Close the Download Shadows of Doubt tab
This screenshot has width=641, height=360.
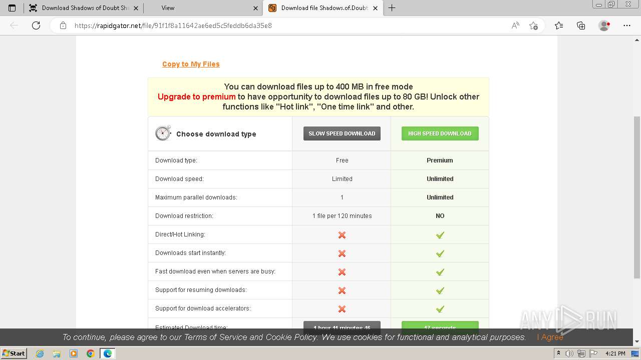136,8
